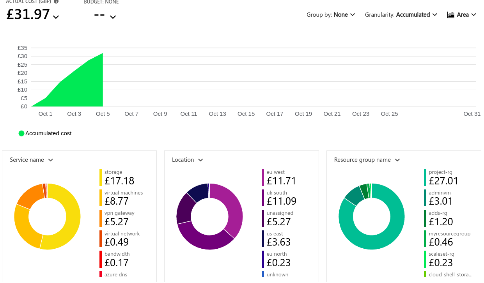Click the unassigned location £5.27 value
Image resolution: width=484 pixels, height=283 pixels.
[279, 222]
